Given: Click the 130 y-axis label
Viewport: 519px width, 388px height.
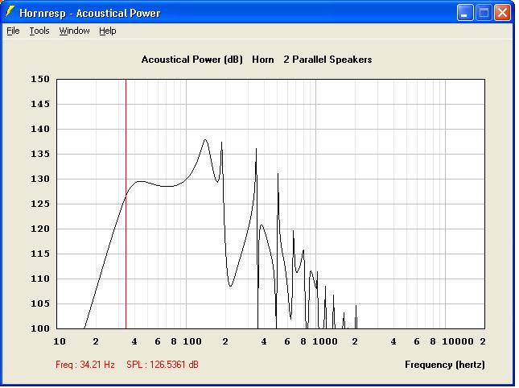Looking at the screenshot, I should [40, 179].
